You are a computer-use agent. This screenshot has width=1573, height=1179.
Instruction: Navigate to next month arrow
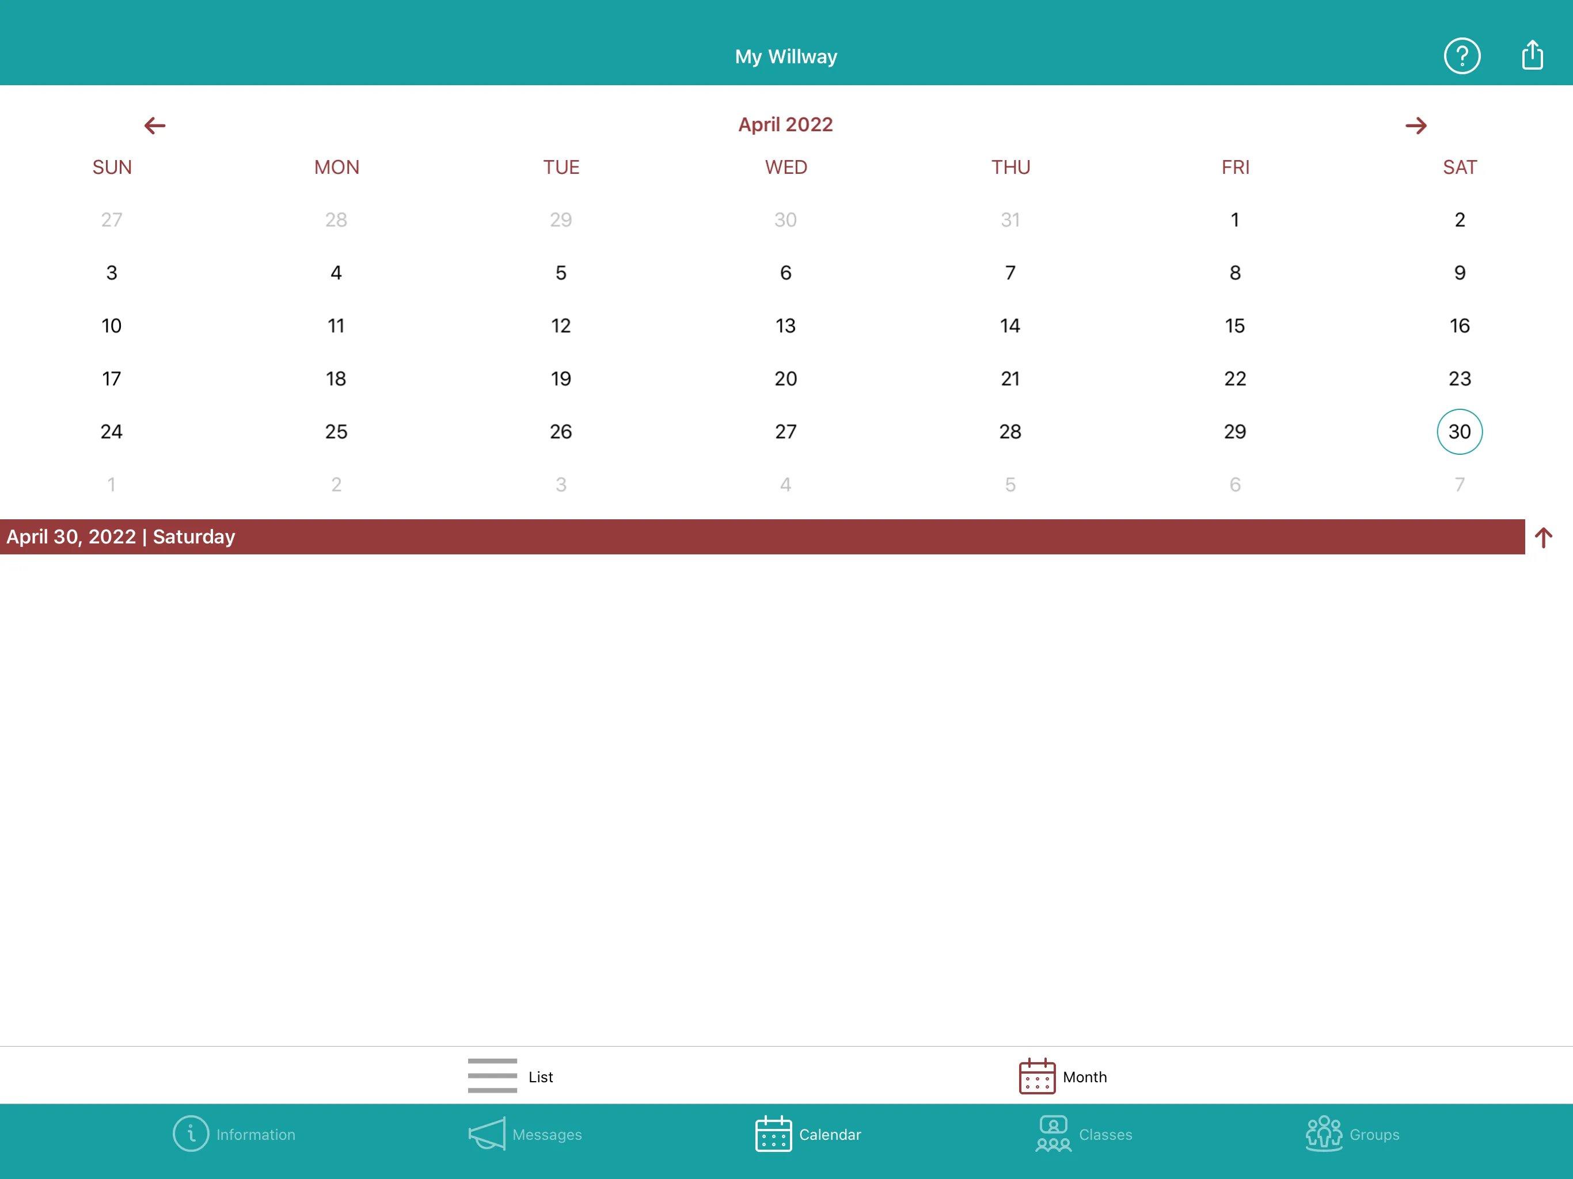[1417, 124]
